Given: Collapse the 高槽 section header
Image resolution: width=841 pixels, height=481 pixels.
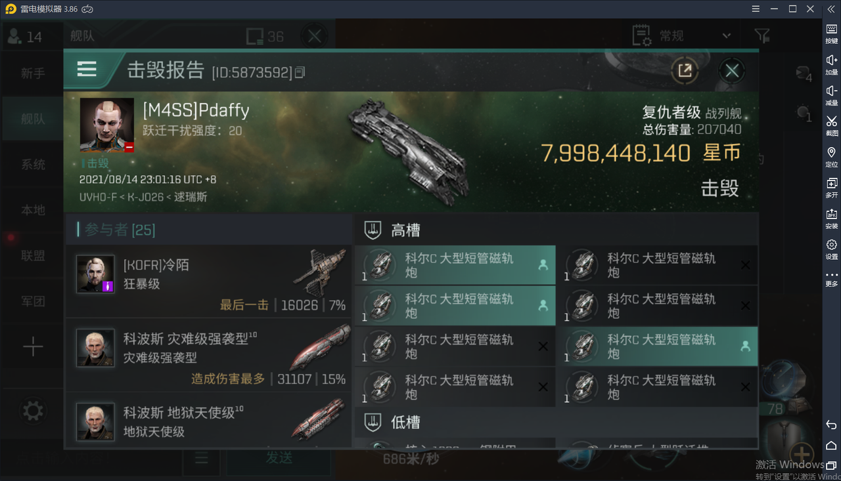Looking at the screenshot, I should (556, 230).
